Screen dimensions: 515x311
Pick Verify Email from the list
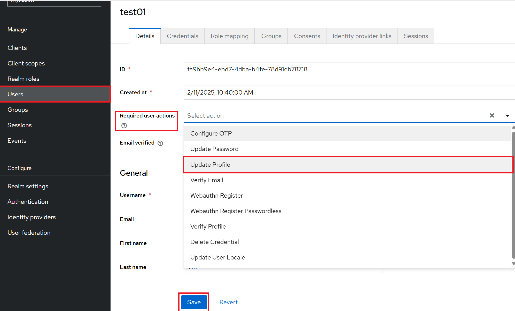tap(207, 180)
